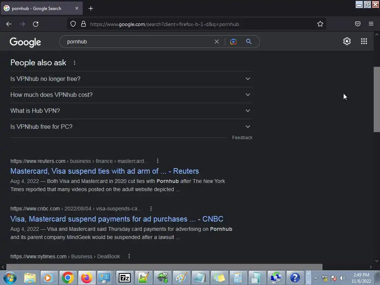Click the horizontal scrollbar thumb
This screenshot has height=285, width=380.
tap(164, 267)
